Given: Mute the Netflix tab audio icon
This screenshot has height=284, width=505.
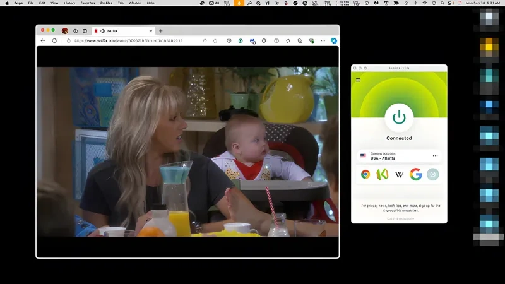Looking at the screenshot, I should [103, 31].
